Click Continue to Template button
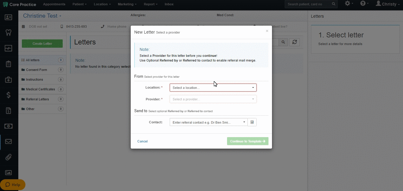 click(x=248, y=141)
